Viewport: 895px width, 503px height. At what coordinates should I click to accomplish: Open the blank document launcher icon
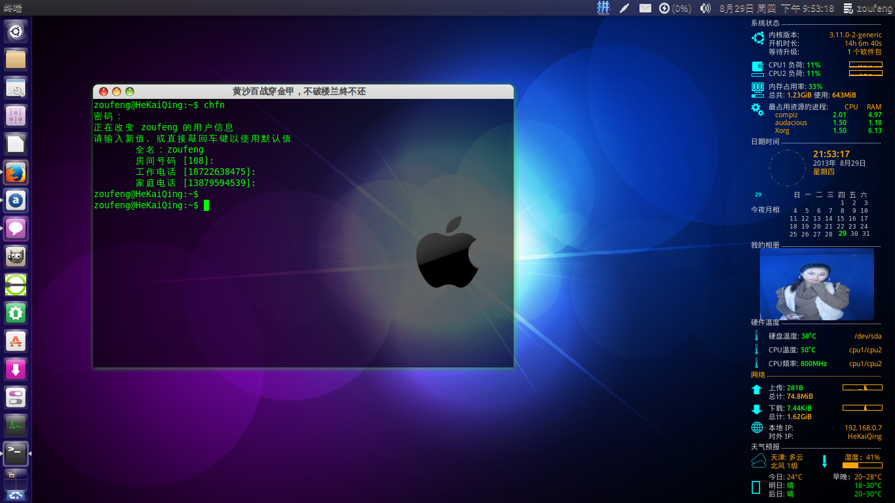point(16,144)
